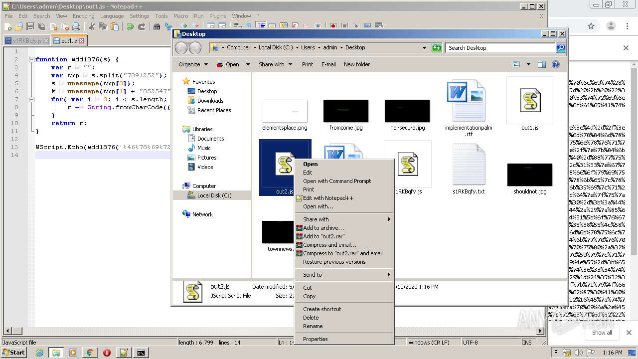Select Recent Places in navigation pane
638x359 pixels.
point(214,110)
